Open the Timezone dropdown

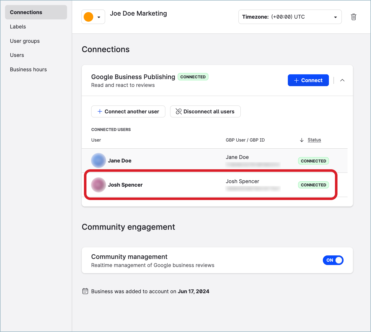pos(290,17)
